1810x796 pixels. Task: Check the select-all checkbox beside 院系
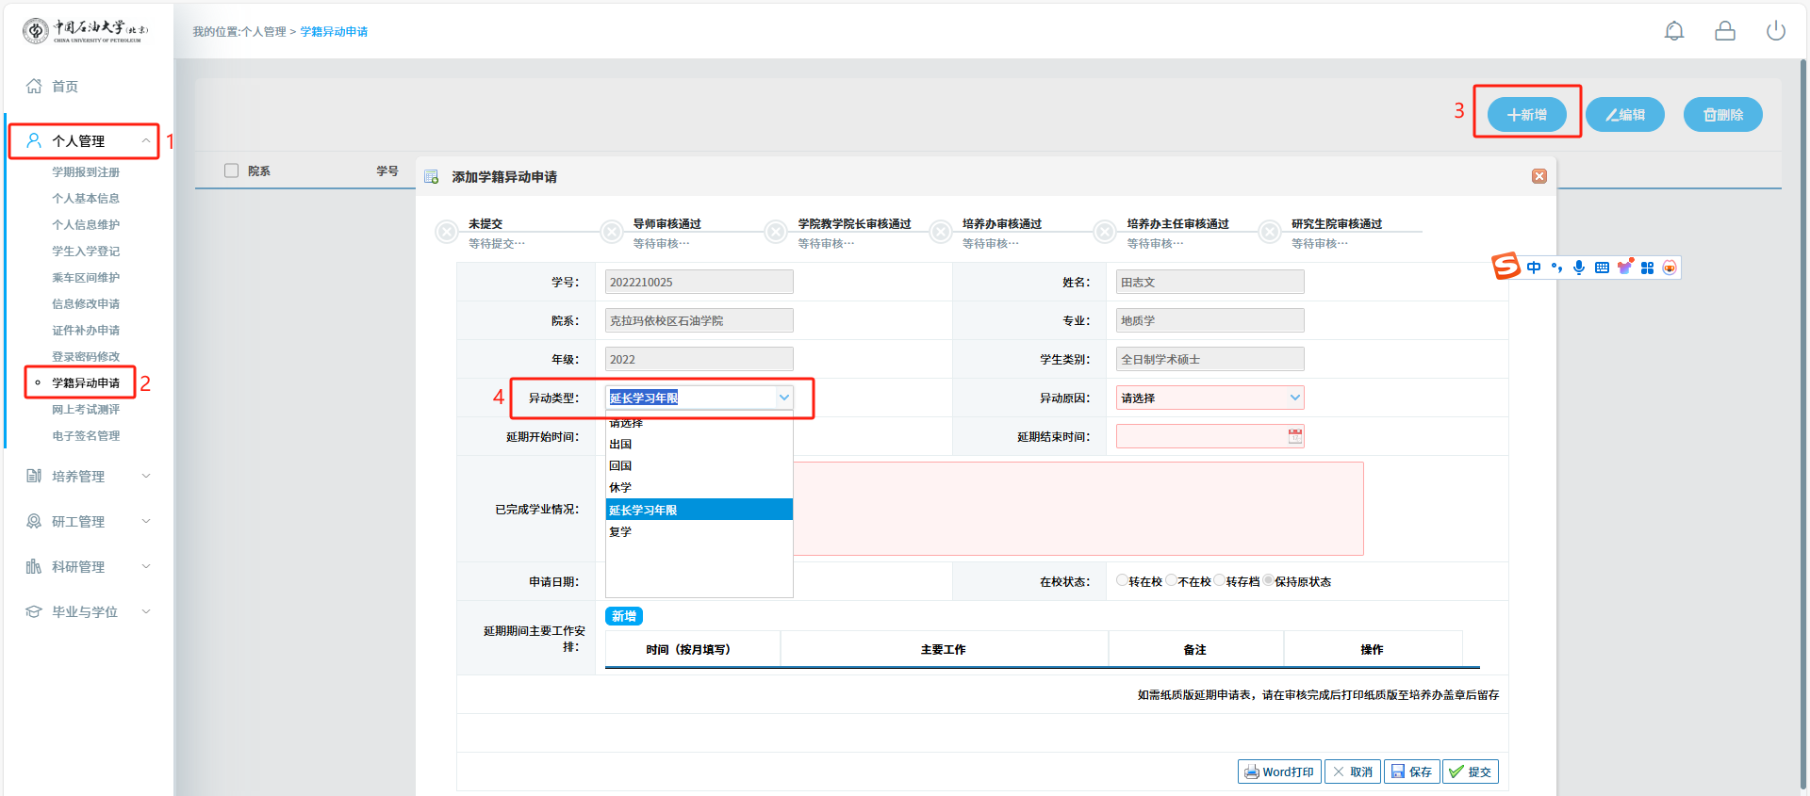pos(231,171)
